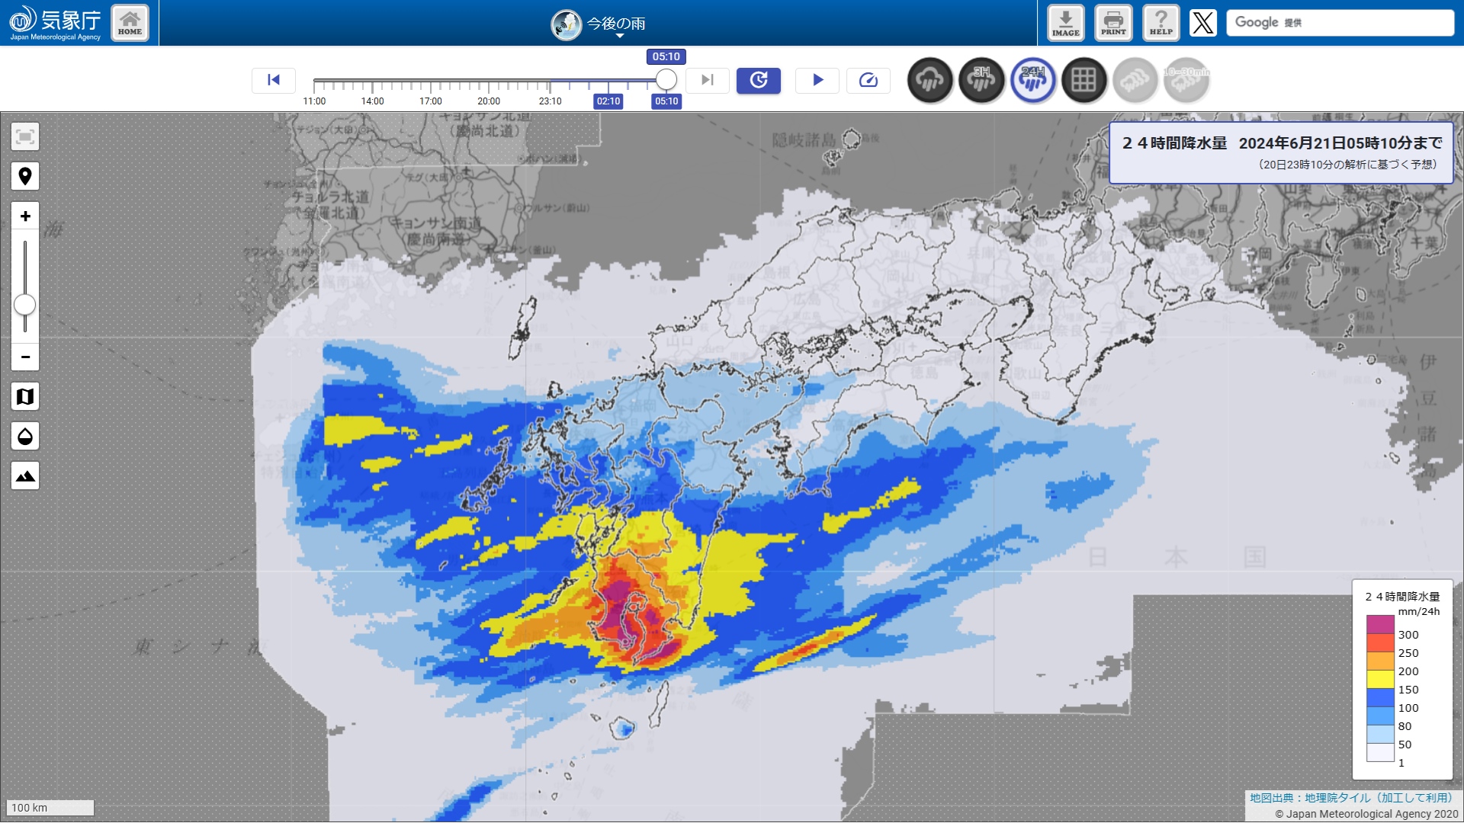
Task: Open the location pin marker tool
Action: point(25,177)
